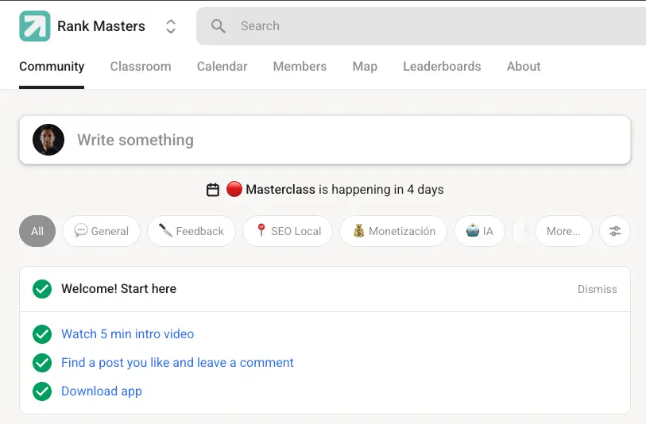Click the user profile avatar photo
This screenshot has width=646, height=424.
48,140
